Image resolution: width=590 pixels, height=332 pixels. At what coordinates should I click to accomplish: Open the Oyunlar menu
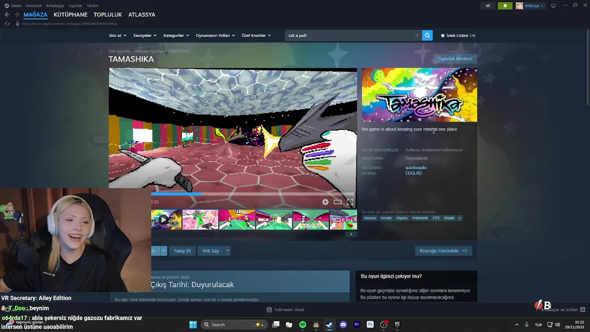[x=76, y=6]
